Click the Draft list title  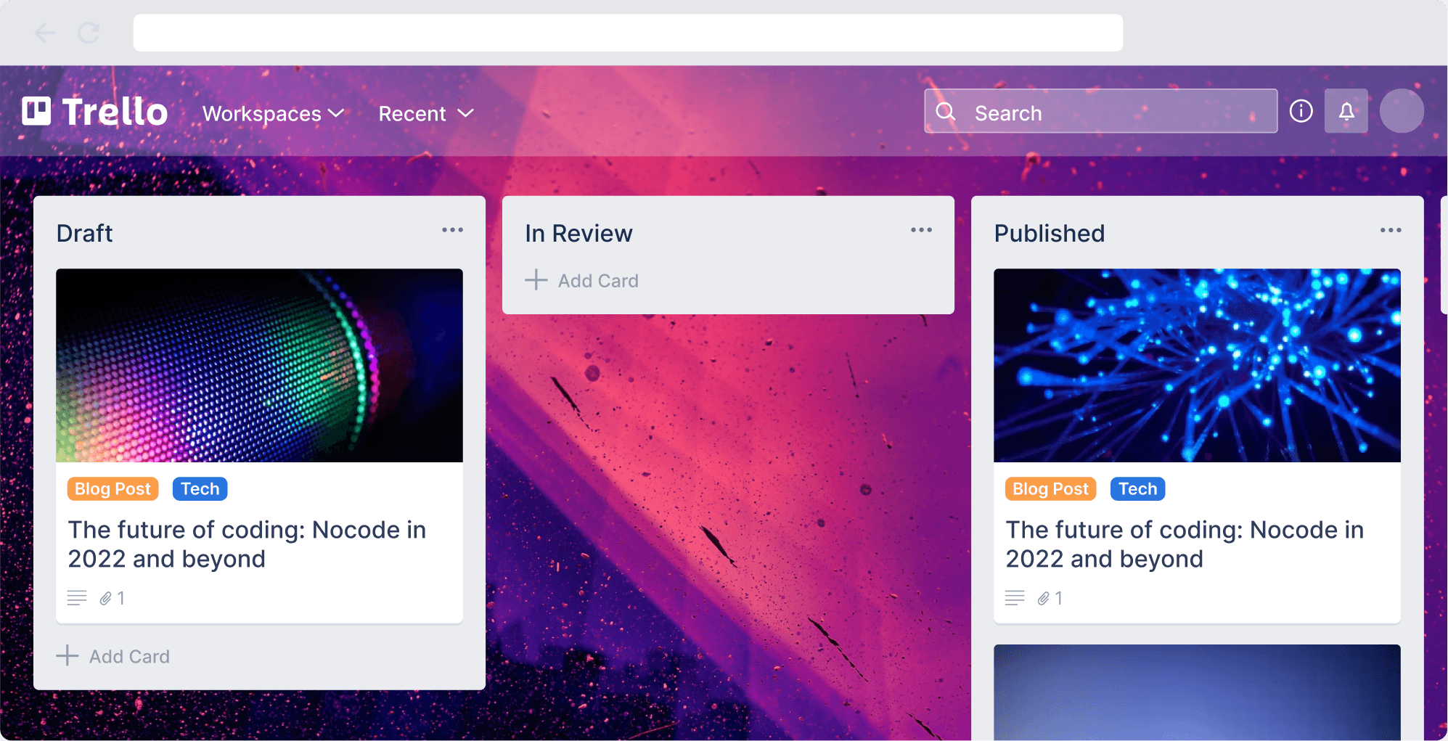point(85,233)
